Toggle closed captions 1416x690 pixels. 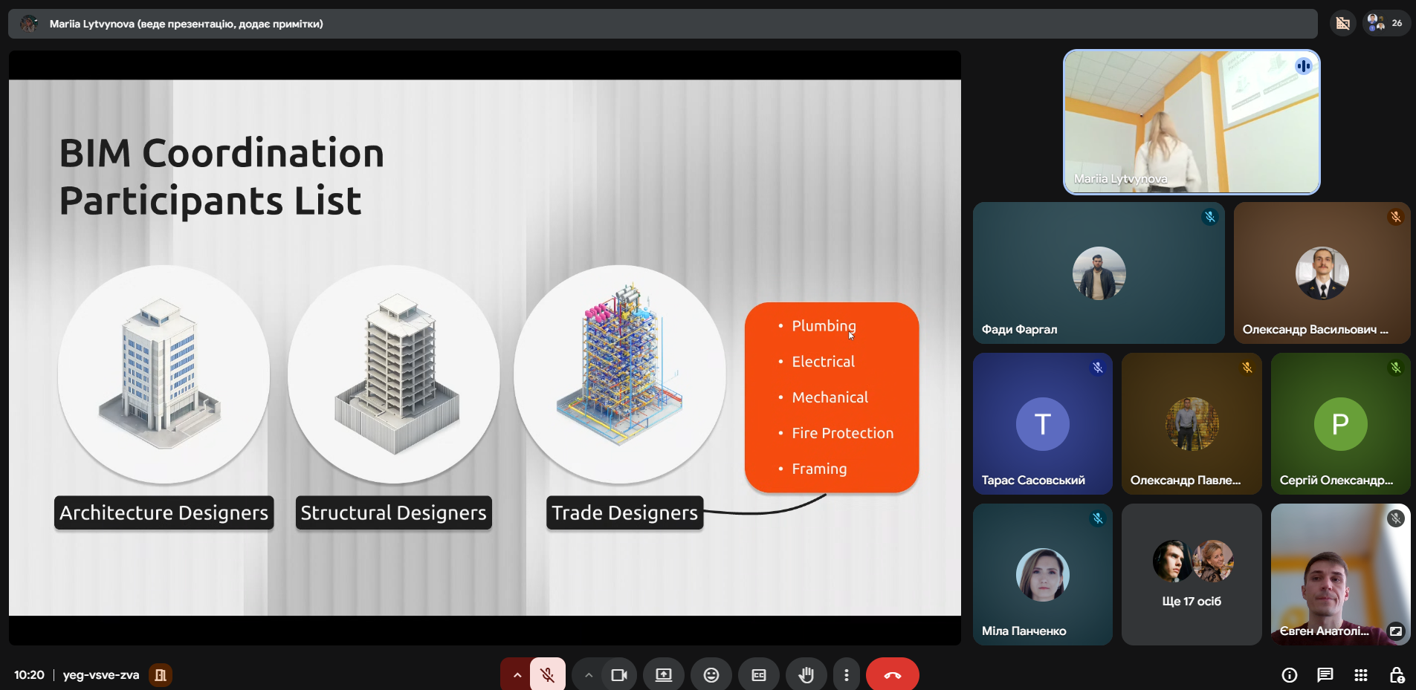click(759, 675)
